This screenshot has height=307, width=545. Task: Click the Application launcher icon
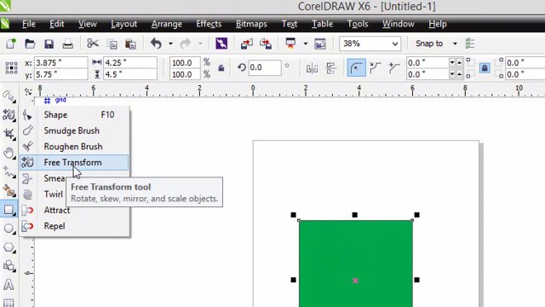tap(290, 43)
